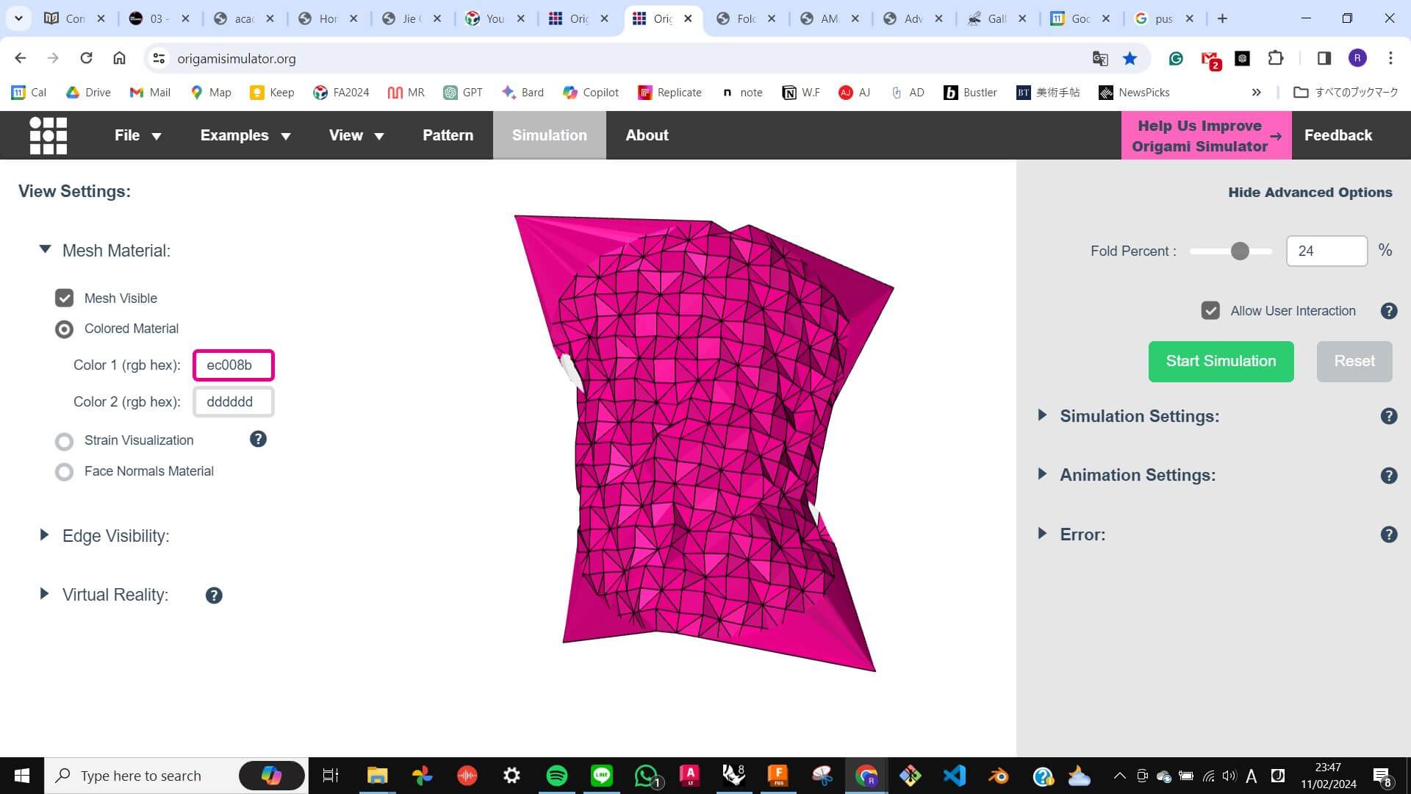Click the Windows taskbar search box
Image resolution: width=1411 pixels, height=794 pixels.
pos(176,776)
